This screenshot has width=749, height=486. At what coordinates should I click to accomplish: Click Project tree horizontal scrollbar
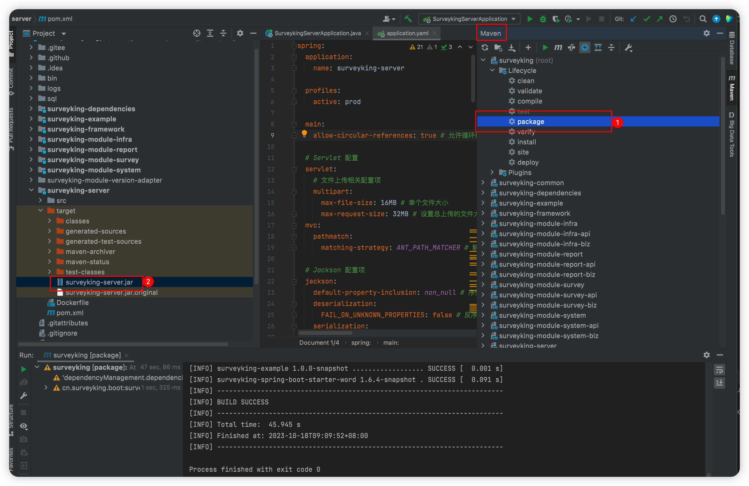tap(123, 344)
